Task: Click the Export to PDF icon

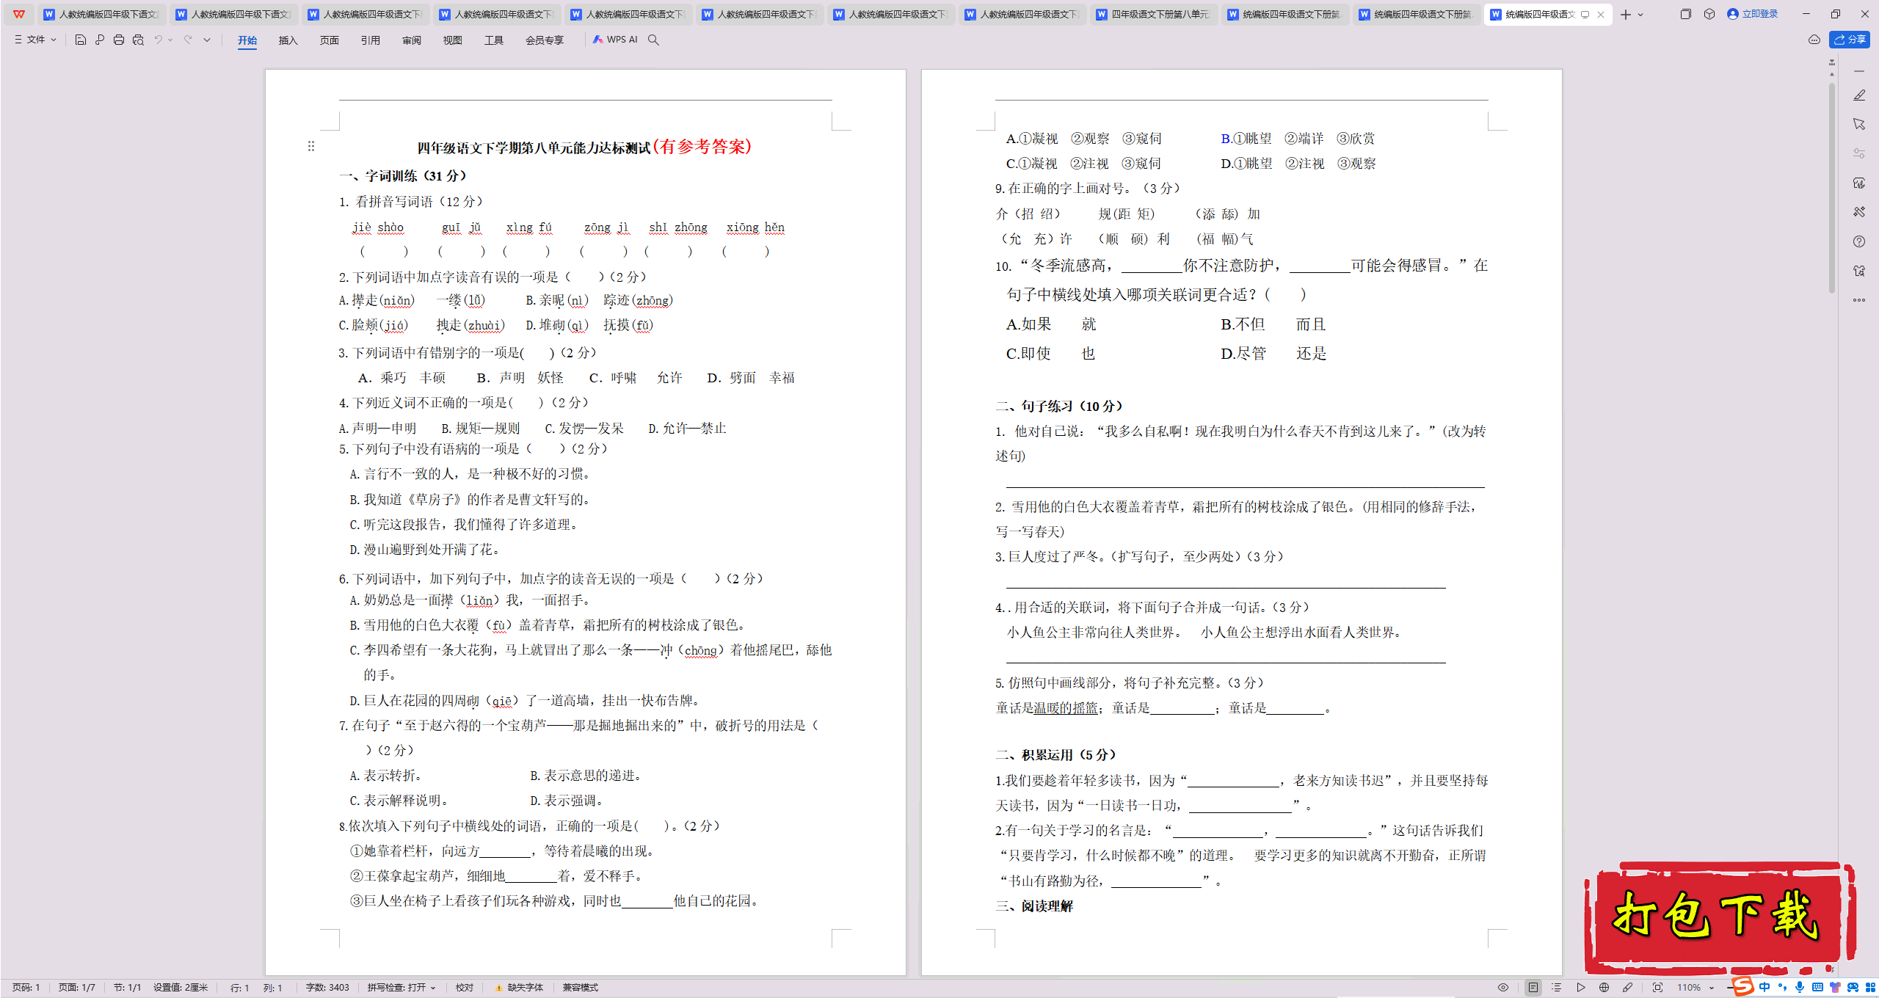Action: point(100,40)
